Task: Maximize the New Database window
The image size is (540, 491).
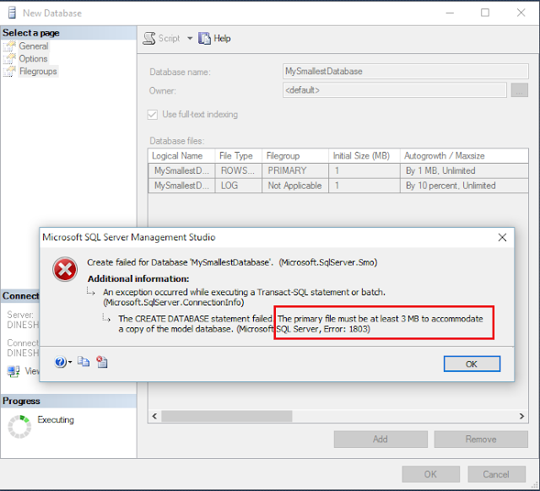Action: (485, 13)
